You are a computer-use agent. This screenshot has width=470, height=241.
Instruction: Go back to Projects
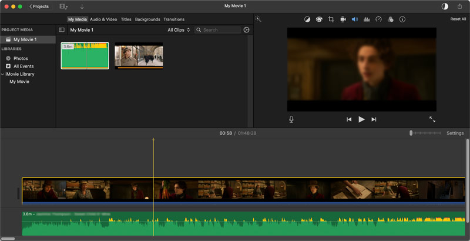(x=39, y=6)
